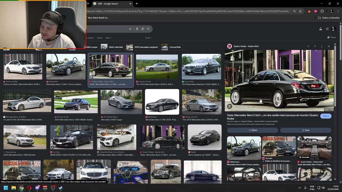Open Cars & Bids Maybach thumbnail
Image resolution: width=342 pixels, height=192 pixels.
pyautogui.click(x=201, y=67)
